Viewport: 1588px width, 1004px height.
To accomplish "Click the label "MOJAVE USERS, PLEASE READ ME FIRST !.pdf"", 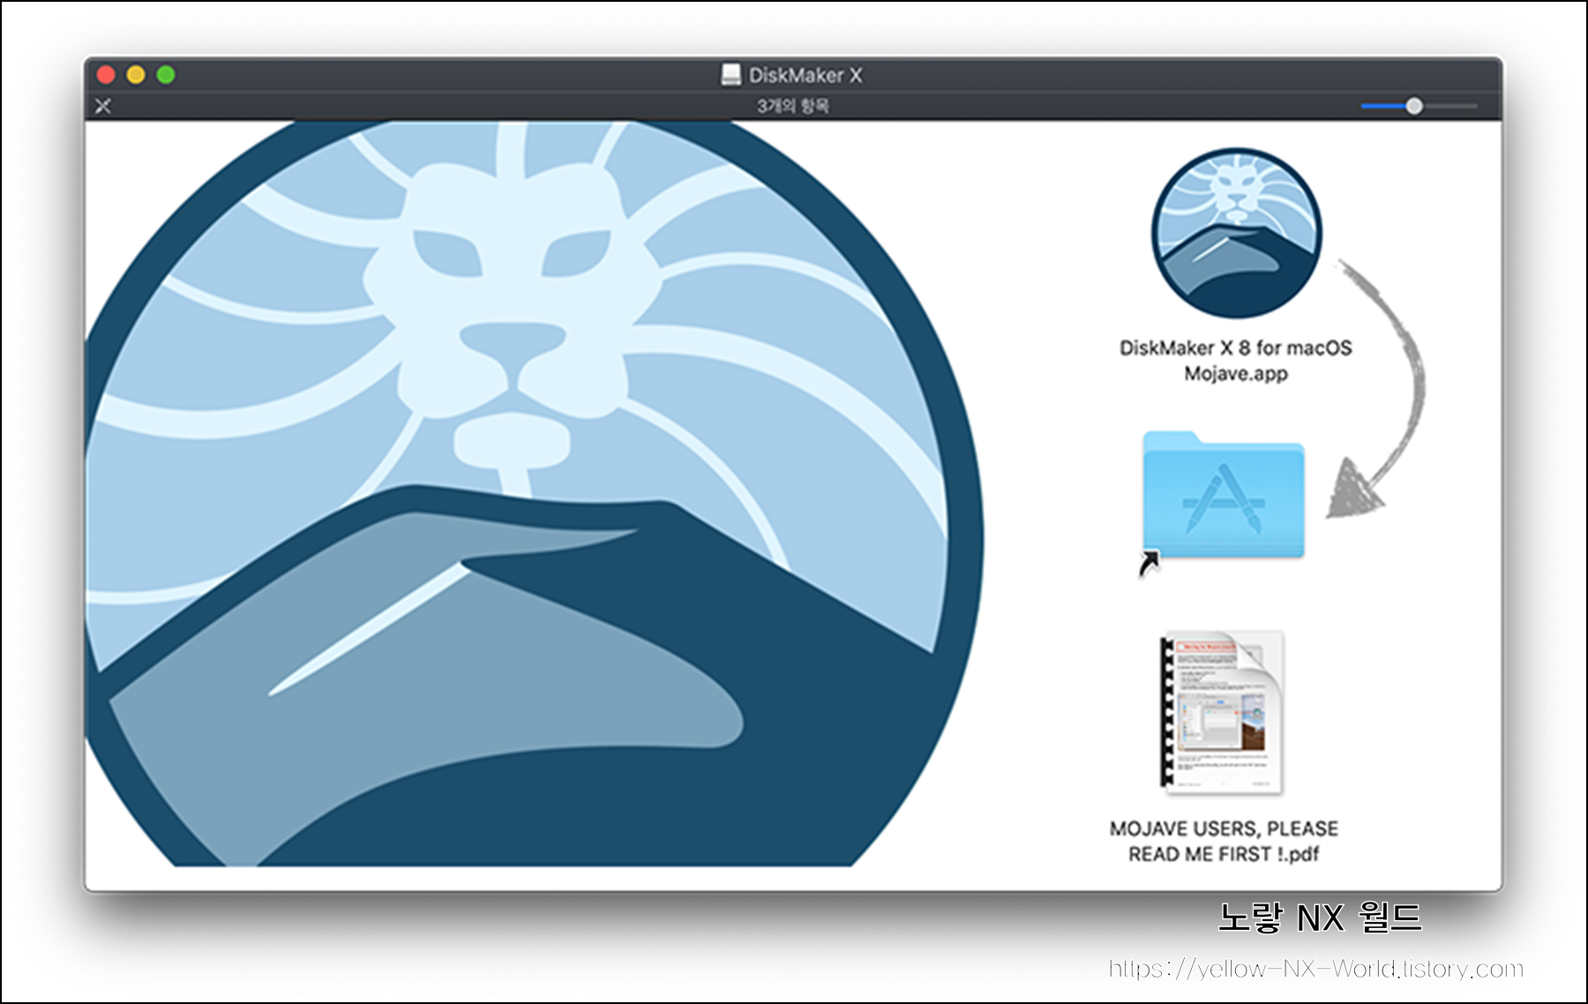I will (1224, 841).
